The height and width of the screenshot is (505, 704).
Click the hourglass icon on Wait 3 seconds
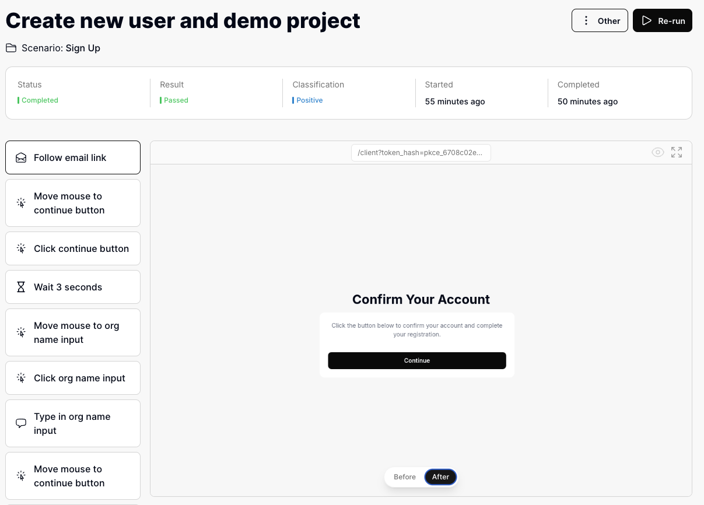point(21,287)
